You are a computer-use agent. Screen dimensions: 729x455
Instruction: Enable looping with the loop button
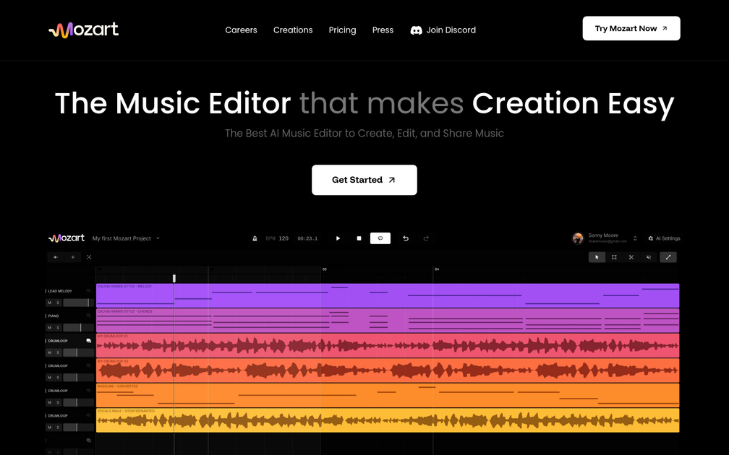tap(380, 238)
